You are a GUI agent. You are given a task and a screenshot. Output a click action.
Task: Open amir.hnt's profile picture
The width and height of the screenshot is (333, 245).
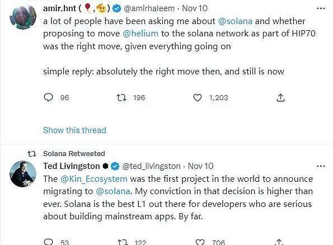[23, 17]
